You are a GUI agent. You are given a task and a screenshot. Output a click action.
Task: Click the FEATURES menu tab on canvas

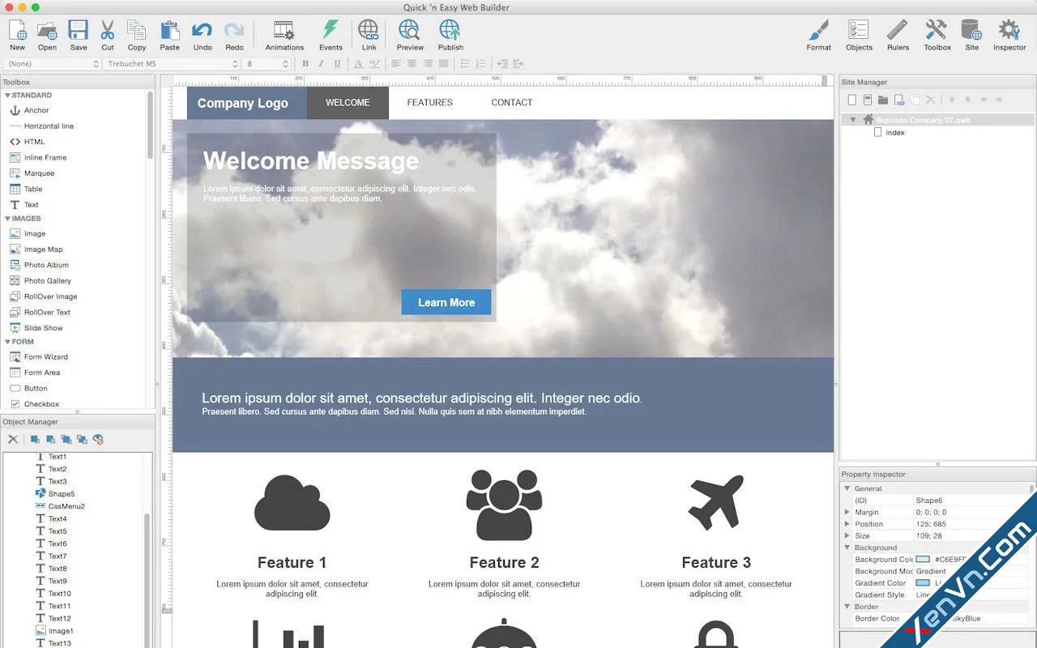tap(429, 103)
